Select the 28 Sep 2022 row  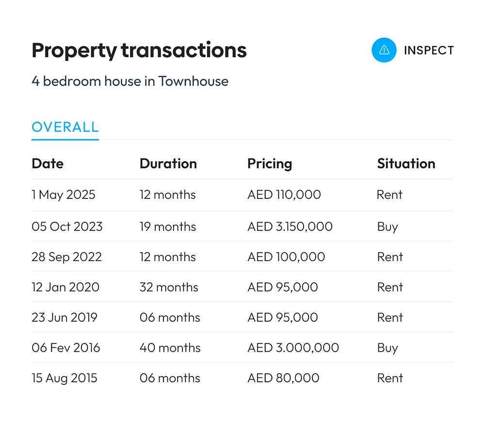tap(242, 257)
